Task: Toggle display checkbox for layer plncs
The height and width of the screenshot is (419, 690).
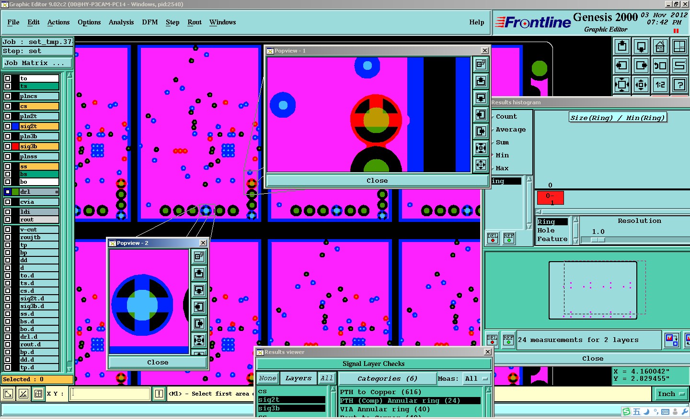Action: tap(8, 96)
